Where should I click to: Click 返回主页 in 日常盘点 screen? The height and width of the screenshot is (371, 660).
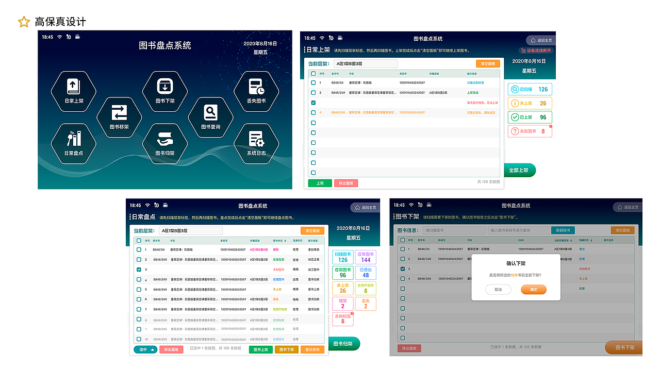(x=365, y=207)
